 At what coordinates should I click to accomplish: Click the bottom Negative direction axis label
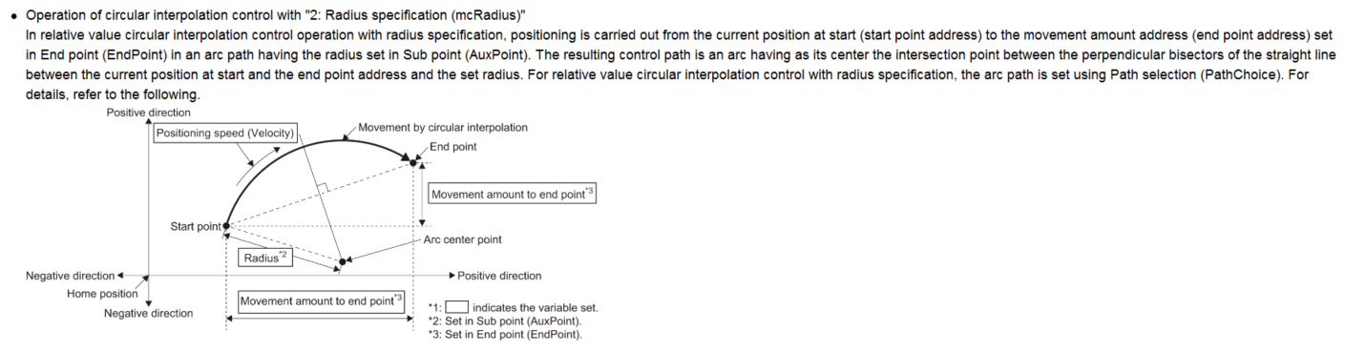click(x=148, y=313)
